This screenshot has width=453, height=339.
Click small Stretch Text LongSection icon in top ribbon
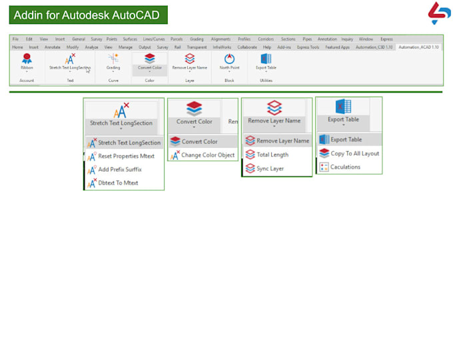70,59
